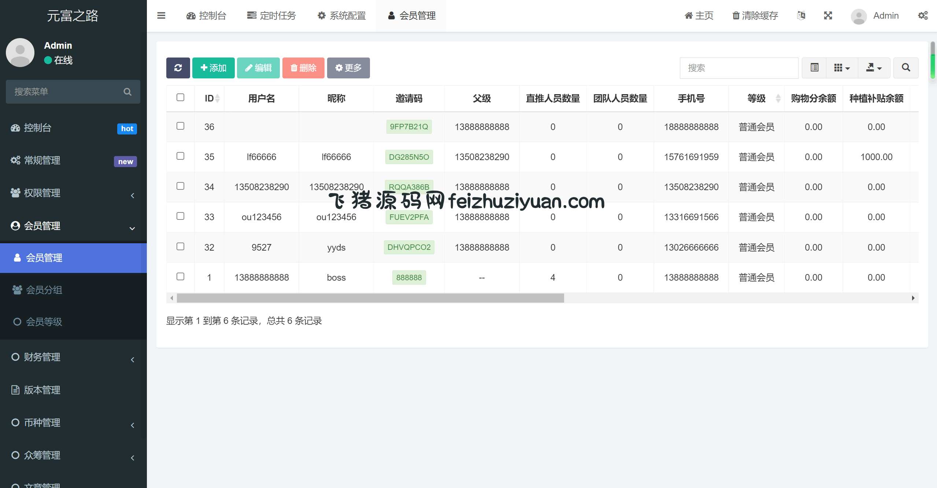Click the magnifier advanced search button
This screenshot has height=488, width=937.
[x=905, y=68]
